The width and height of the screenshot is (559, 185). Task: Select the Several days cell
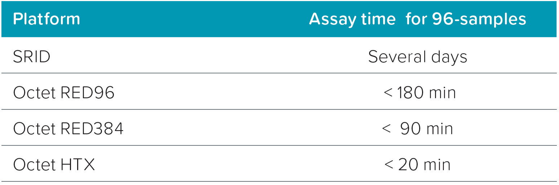coord(417,57)
